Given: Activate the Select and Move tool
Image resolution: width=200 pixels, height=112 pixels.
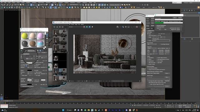Looking at the screenshot, I should (x=31, y=5).
